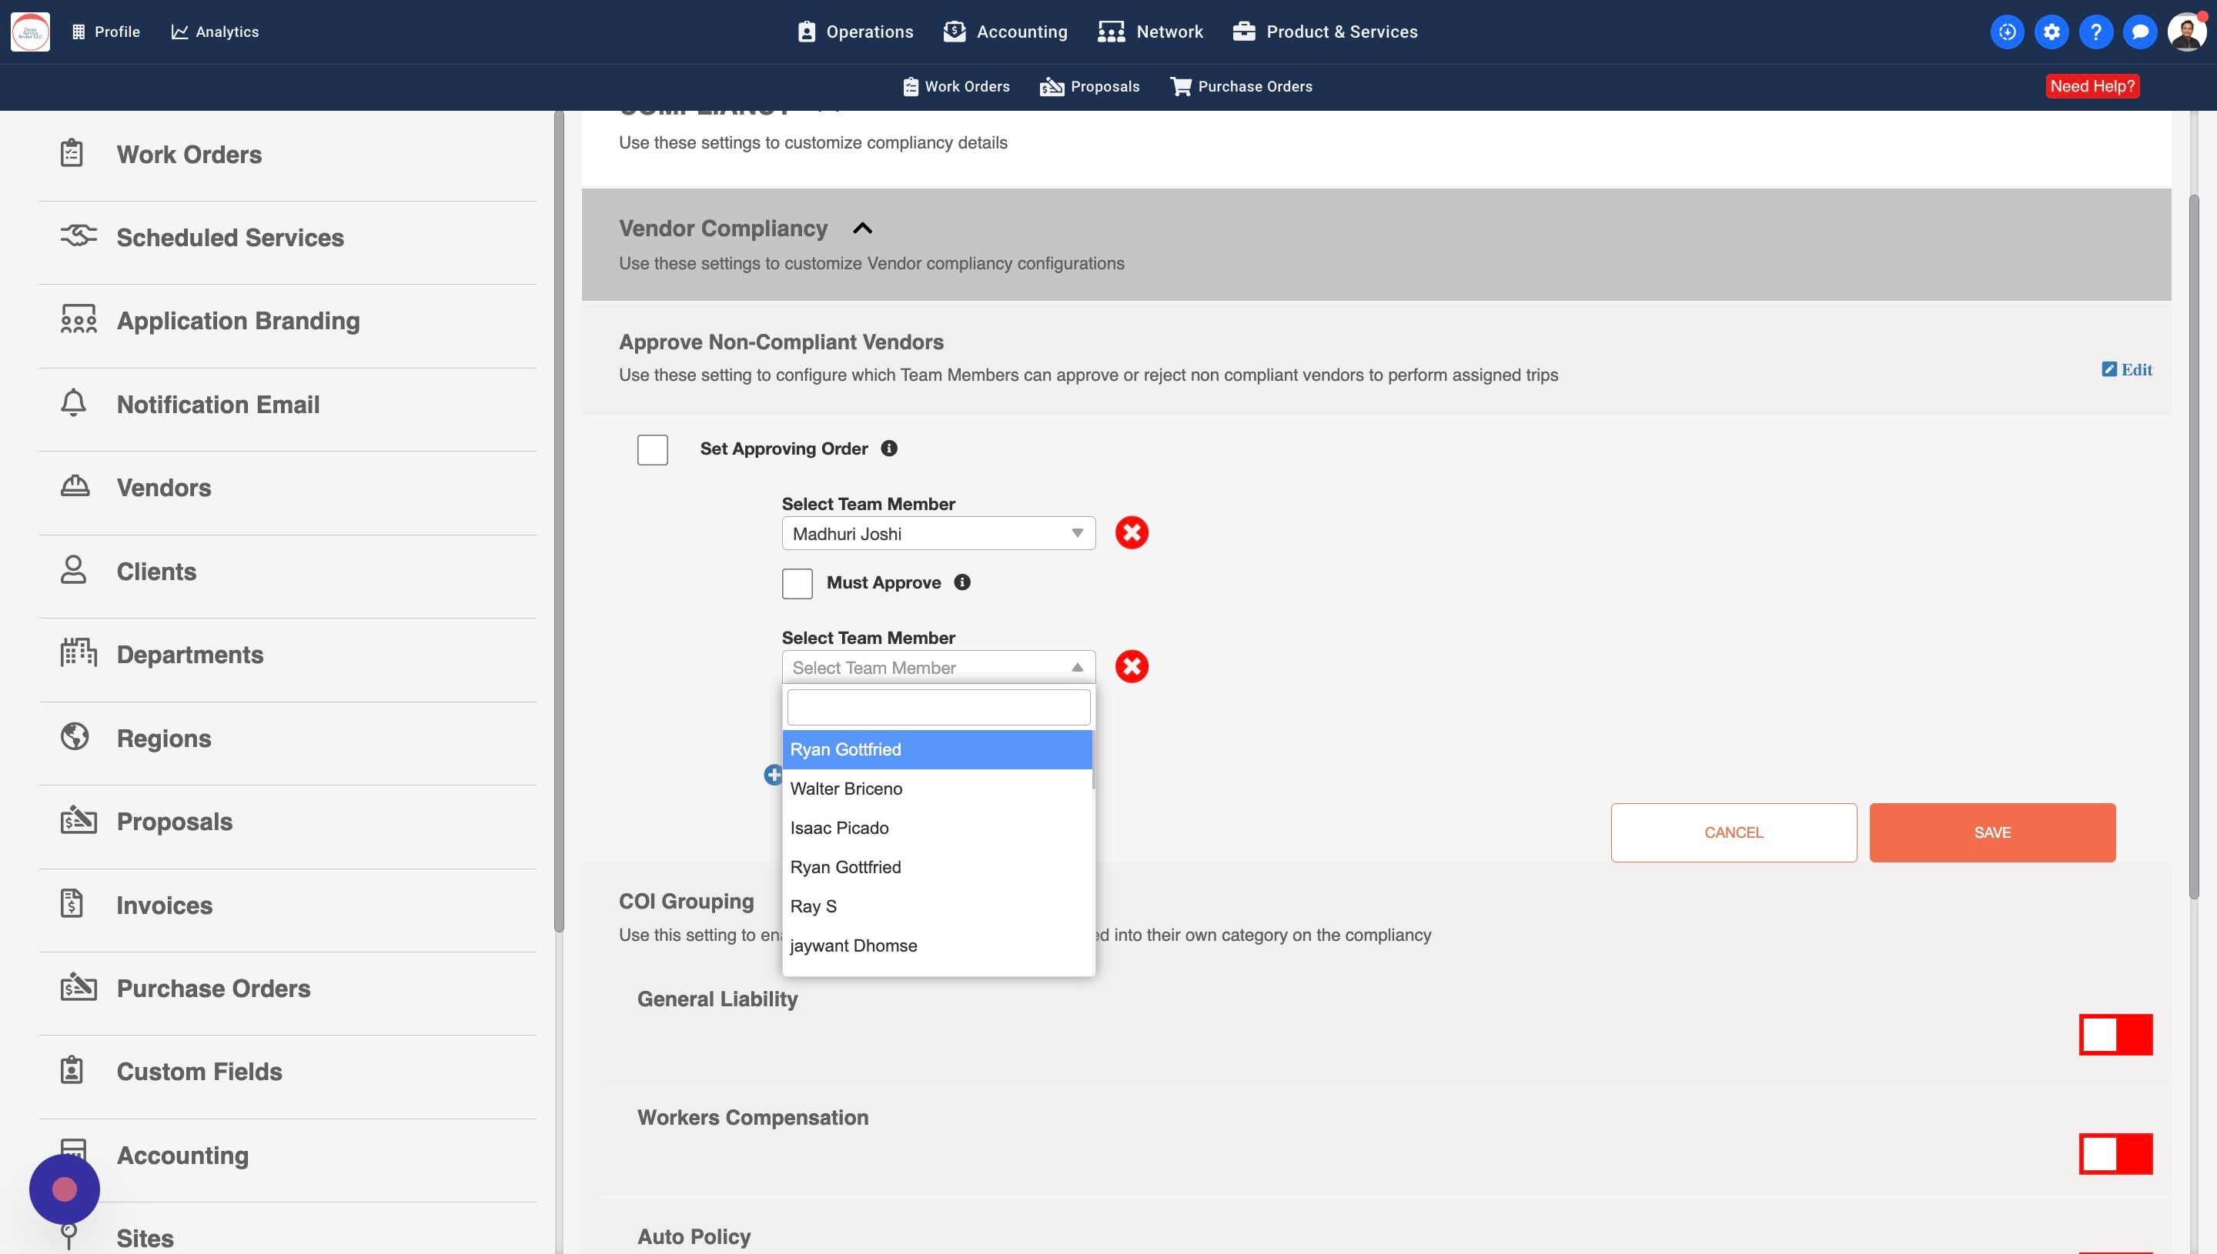The image size is (2217, 1254).
Task: Toggle the Workers Compensation switch
Action: (2115, 1154)
